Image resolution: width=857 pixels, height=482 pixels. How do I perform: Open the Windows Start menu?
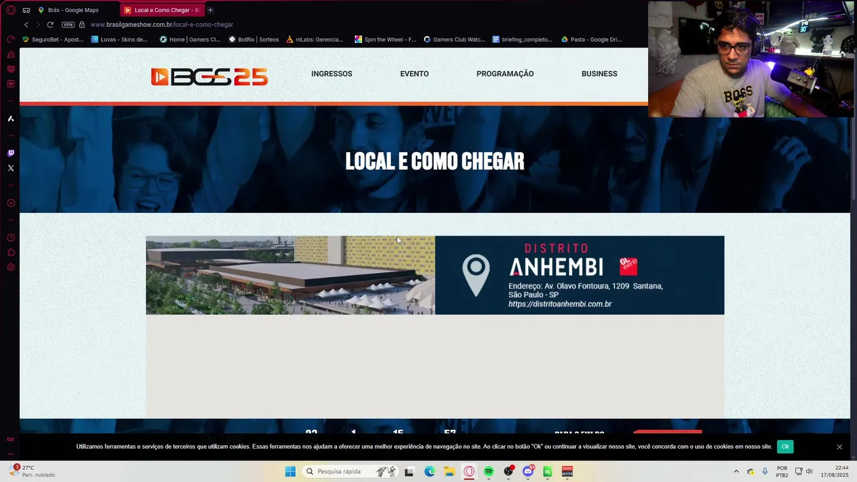click(290, 471)
